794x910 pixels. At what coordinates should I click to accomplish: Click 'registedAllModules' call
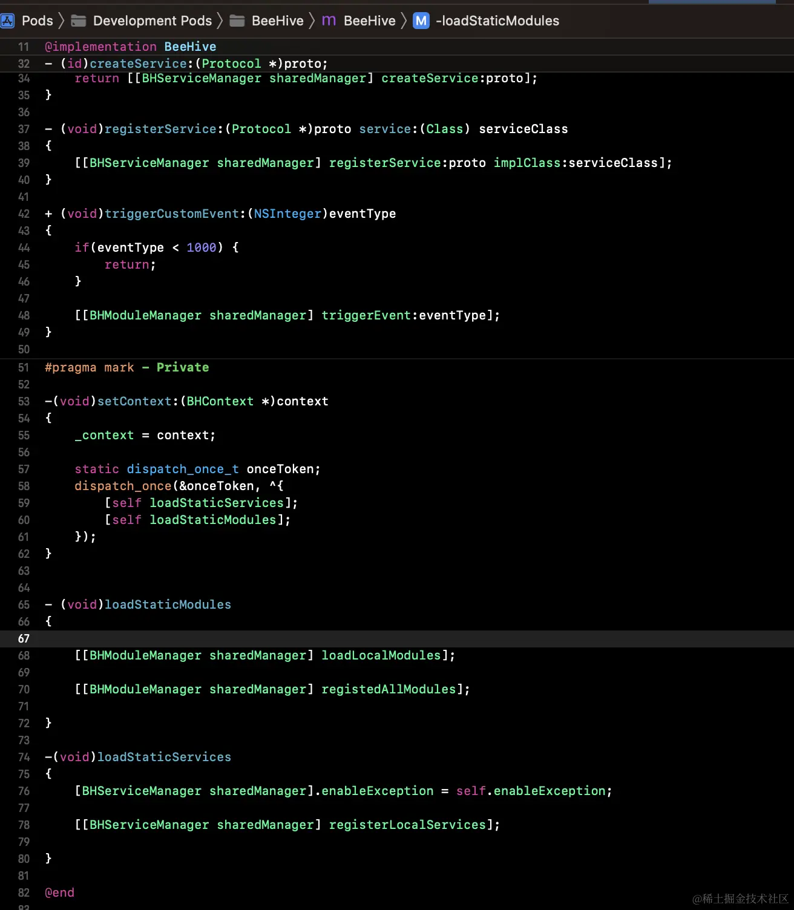[x=389, y=689]
